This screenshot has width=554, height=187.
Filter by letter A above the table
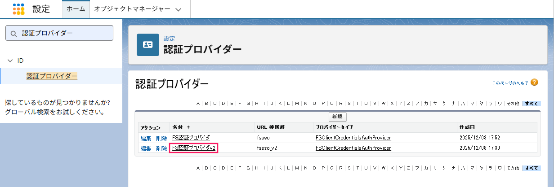pos(198,104)
